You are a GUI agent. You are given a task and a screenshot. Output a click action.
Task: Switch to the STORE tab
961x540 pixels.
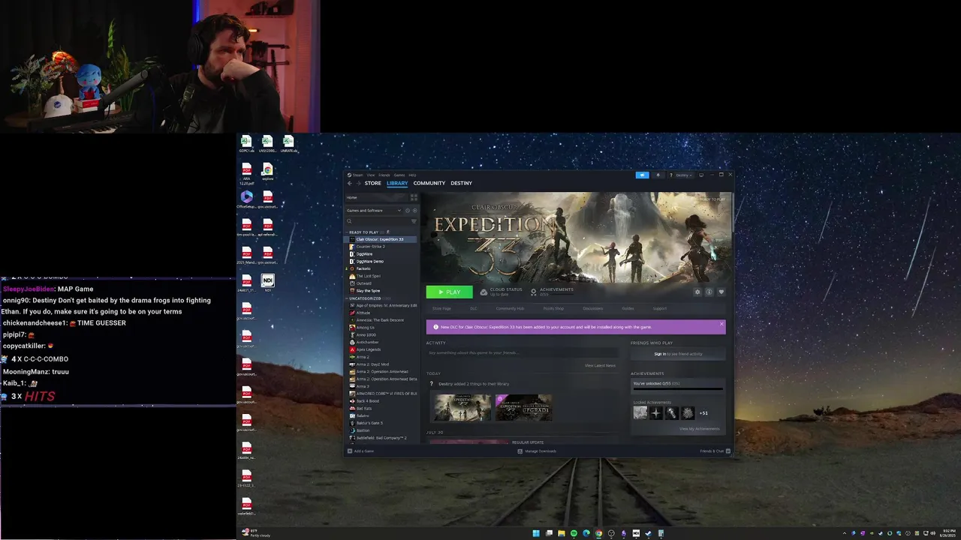point(373,183)
